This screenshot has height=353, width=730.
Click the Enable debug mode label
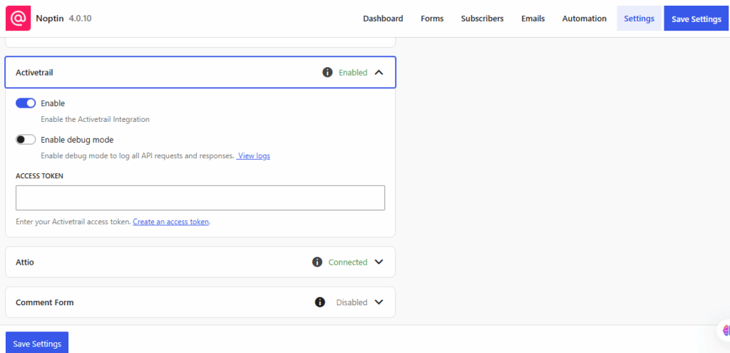tap(77, 140)
